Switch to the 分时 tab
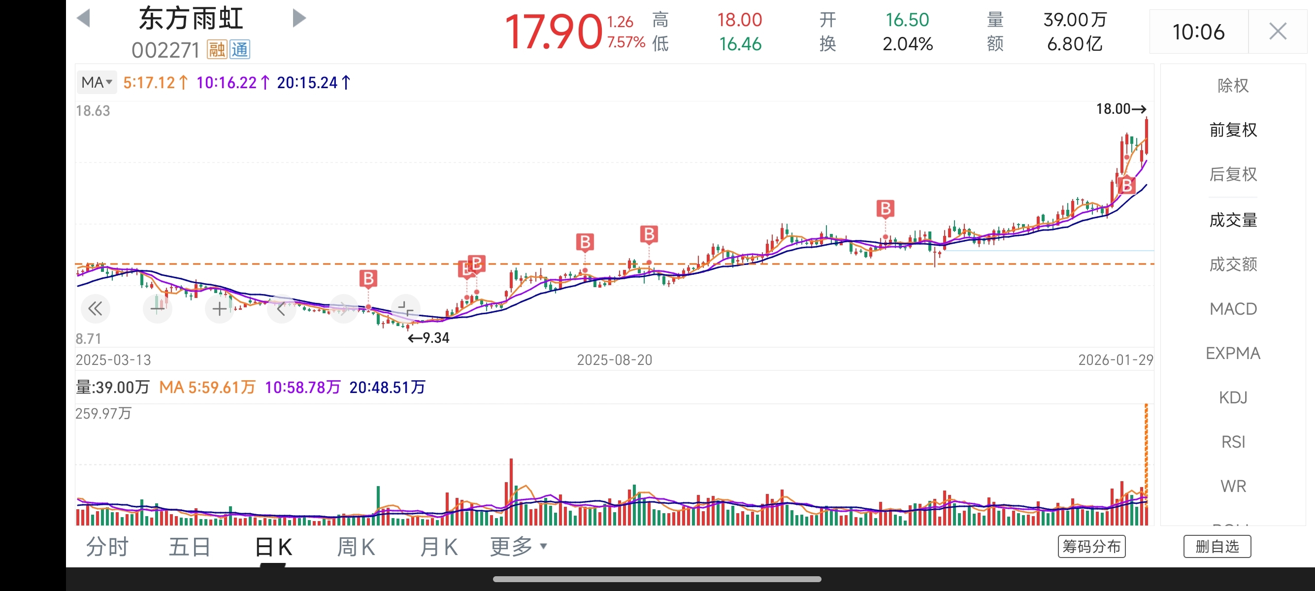The height and width of the screenshot is (591, 1315). 107,547
